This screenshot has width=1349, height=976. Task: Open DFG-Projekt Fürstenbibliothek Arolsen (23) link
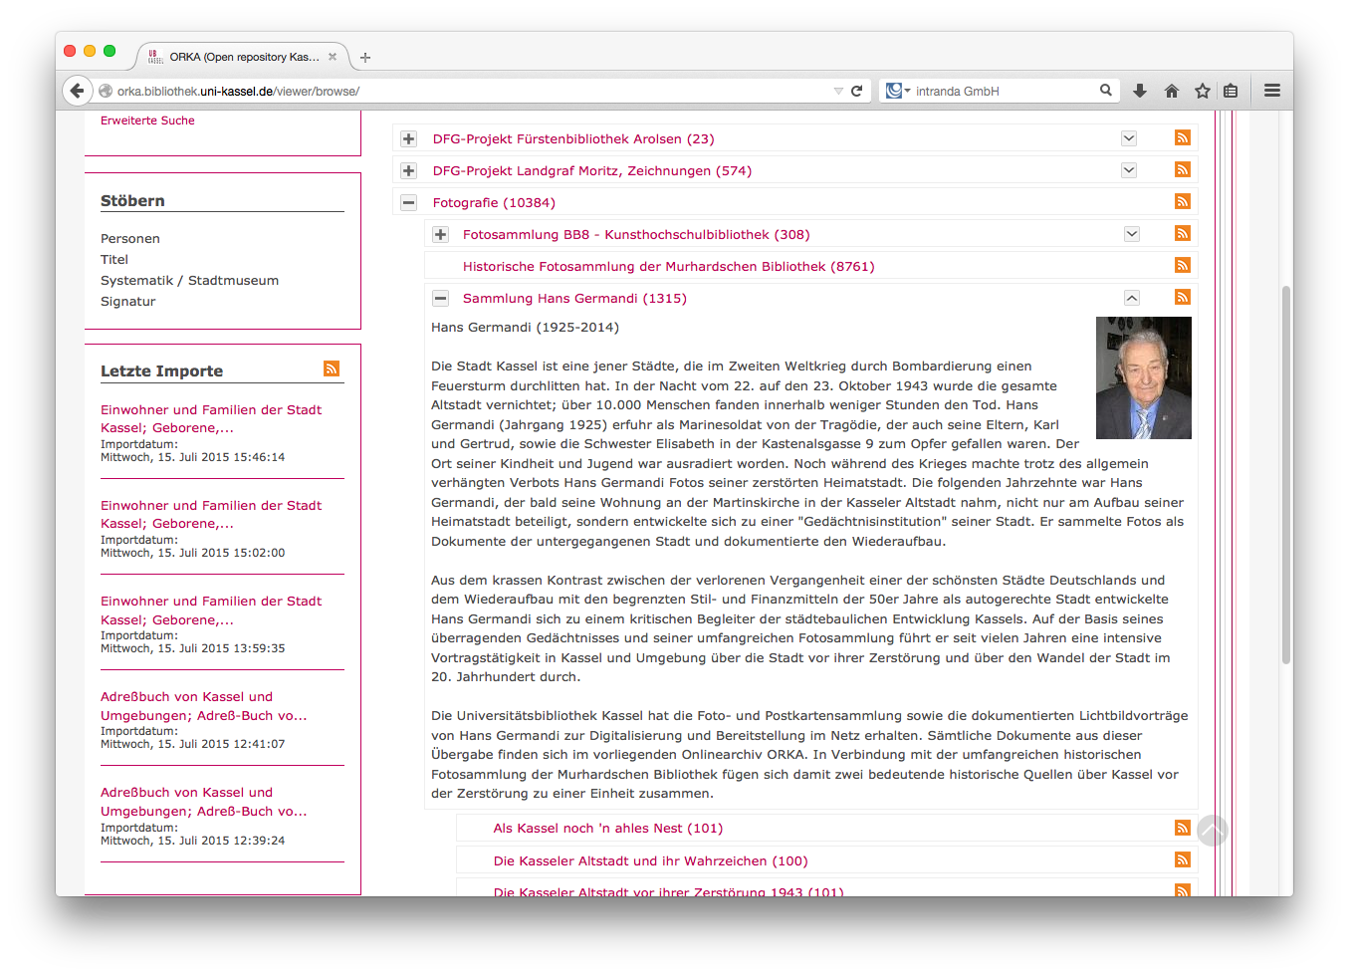(x=573, y=139)
